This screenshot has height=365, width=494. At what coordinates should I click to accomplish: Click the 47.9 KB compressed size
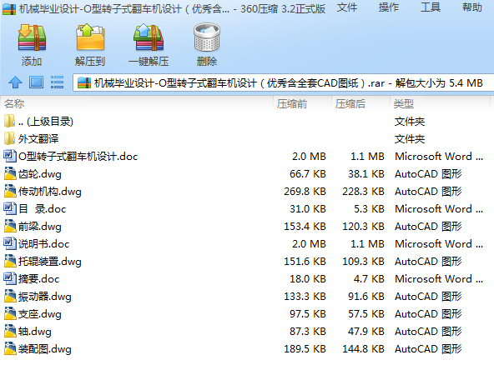tap(366, 332)
